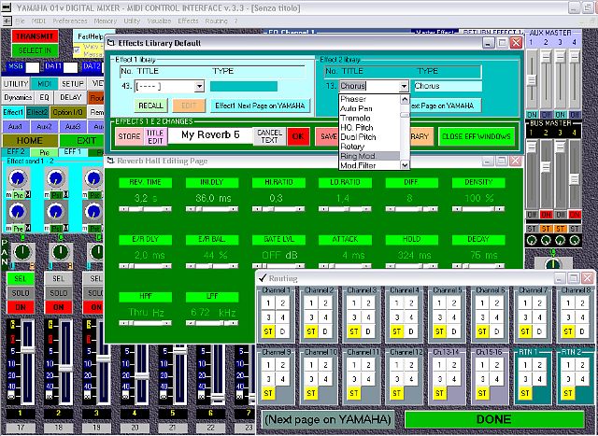Expand the Effect 1 library title dropdown
The image size is (598, 436).
(x=199, y=87)
